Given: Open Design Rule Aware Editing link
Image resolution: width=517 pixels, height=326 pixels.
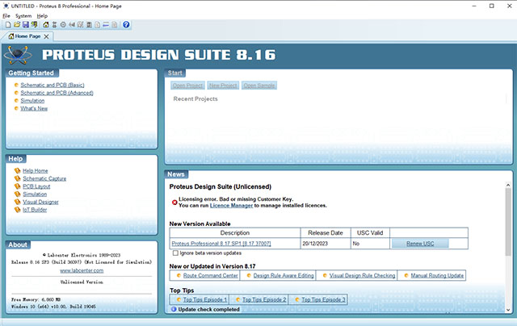Looking at the screenshot, I should pos(284,275).
